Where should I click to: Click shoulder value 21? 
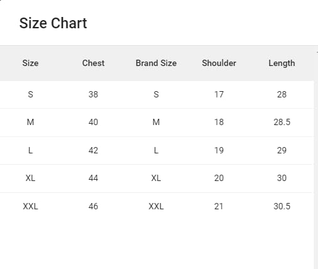click(219, 206)
